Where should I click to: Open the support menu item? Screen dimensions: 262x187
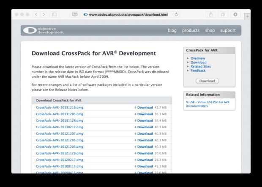tap(228, 30)
